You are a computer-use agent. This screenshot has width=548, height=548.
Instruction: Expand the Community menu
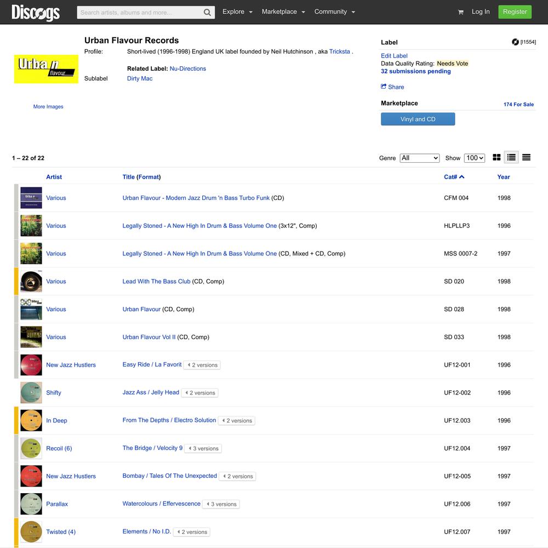334,12
